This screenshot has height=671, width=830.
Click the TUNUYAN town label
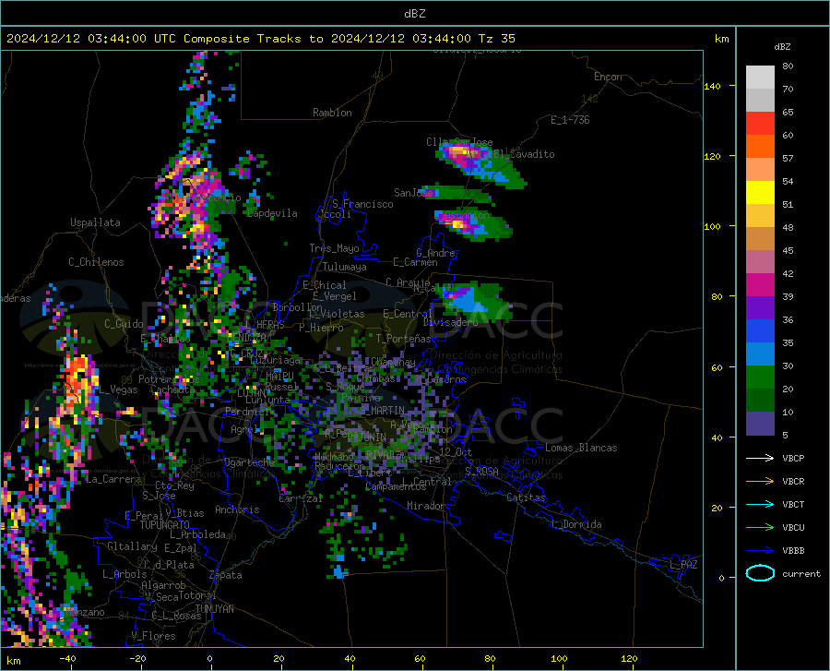point(214,609)
